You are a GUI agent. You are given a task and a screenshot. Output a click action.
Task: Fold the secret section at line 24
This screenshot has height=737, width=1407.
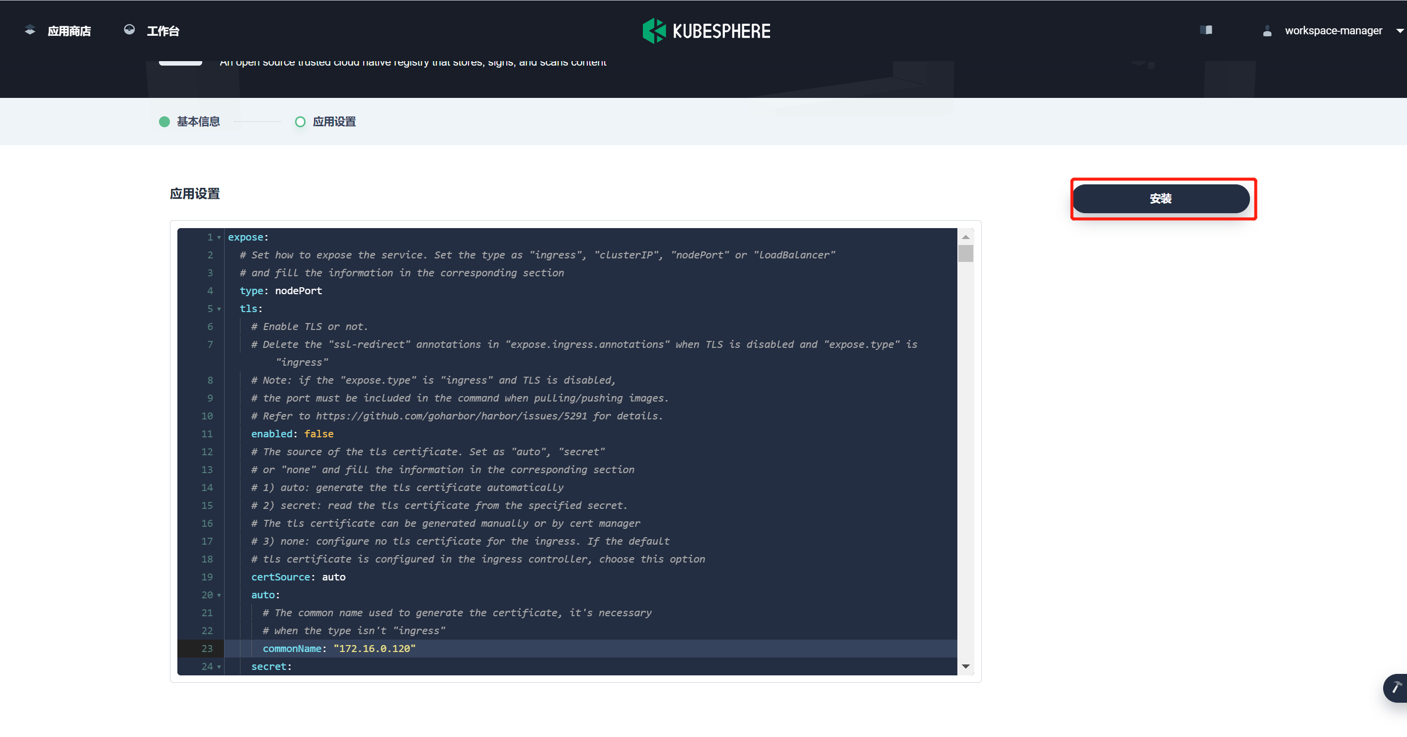219,667
